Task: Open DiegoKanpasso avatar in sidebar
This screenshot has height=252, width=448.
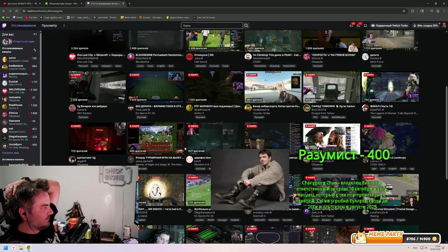Action: coord(5,138)
